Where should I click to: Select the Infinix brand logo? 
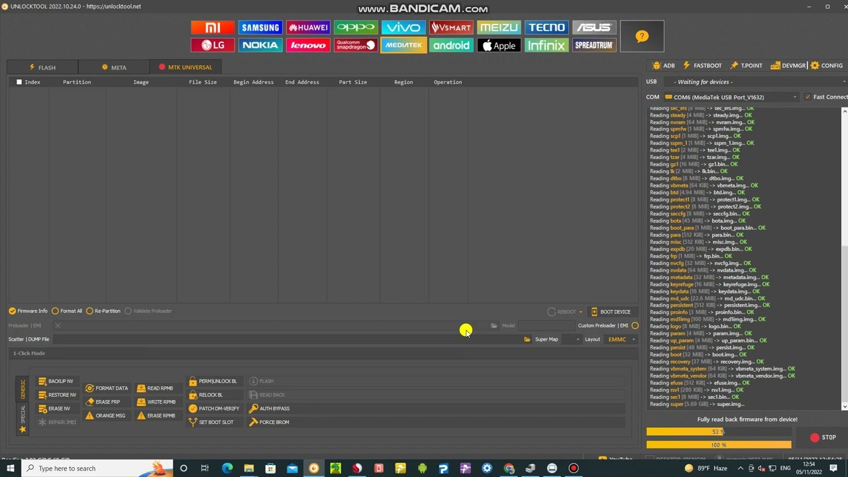click(547, 45)
